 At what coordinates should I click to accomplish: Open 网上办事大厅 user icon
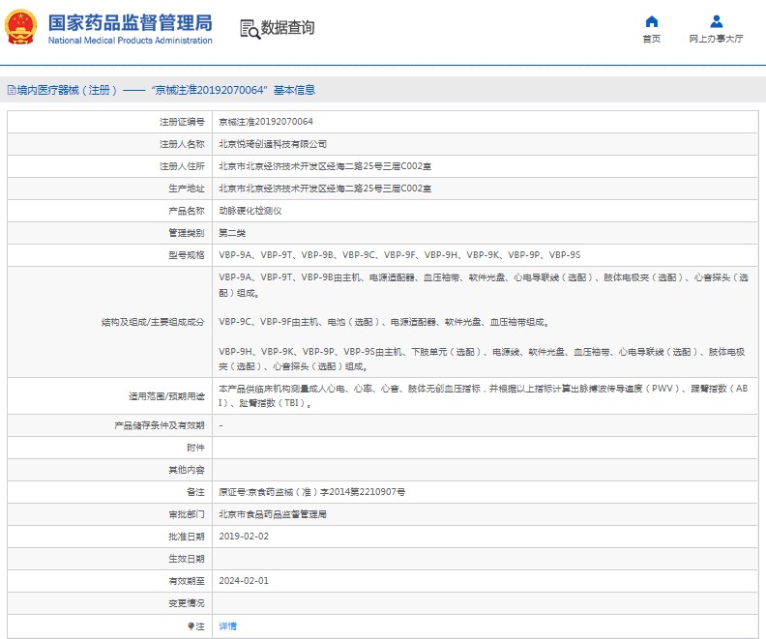click(716, 21)
